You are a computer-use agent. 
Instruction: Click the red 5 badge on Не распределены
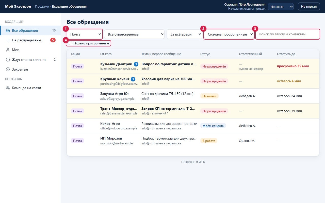[x=53, y=40]
